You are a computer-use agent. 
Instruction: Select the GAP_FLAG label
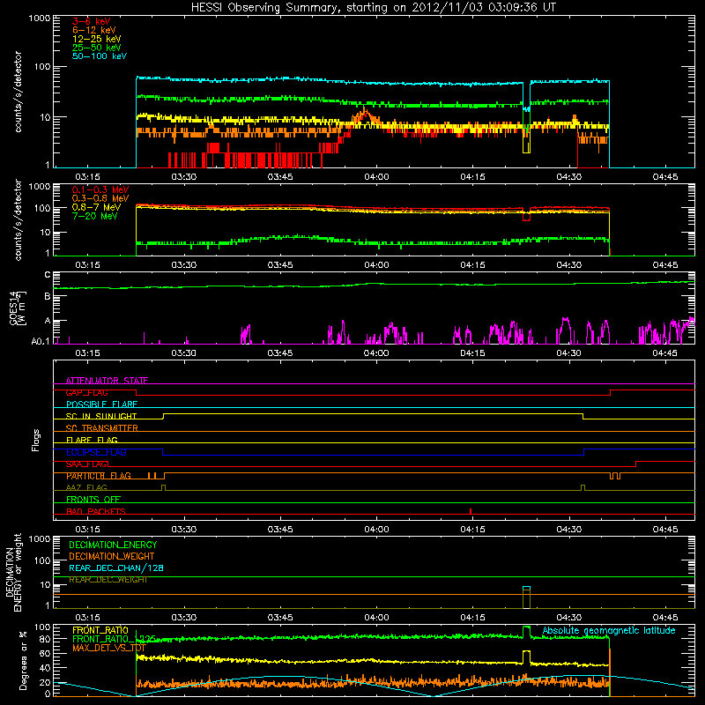(x=86, y=392)
